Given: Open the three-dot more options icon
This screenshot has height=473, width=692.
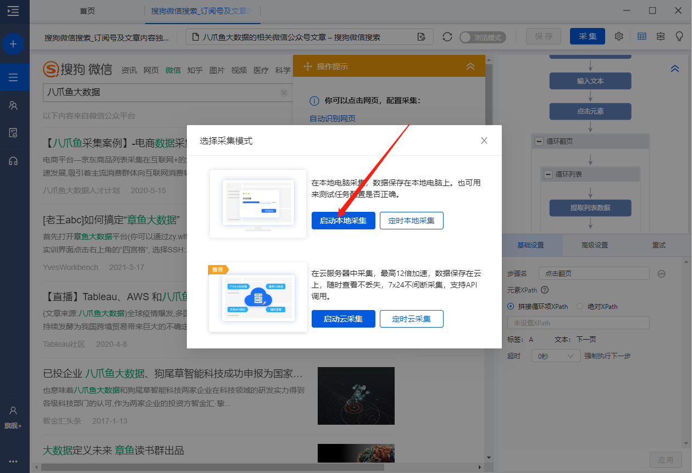Looking at the screenshot, I should (13, 461).
